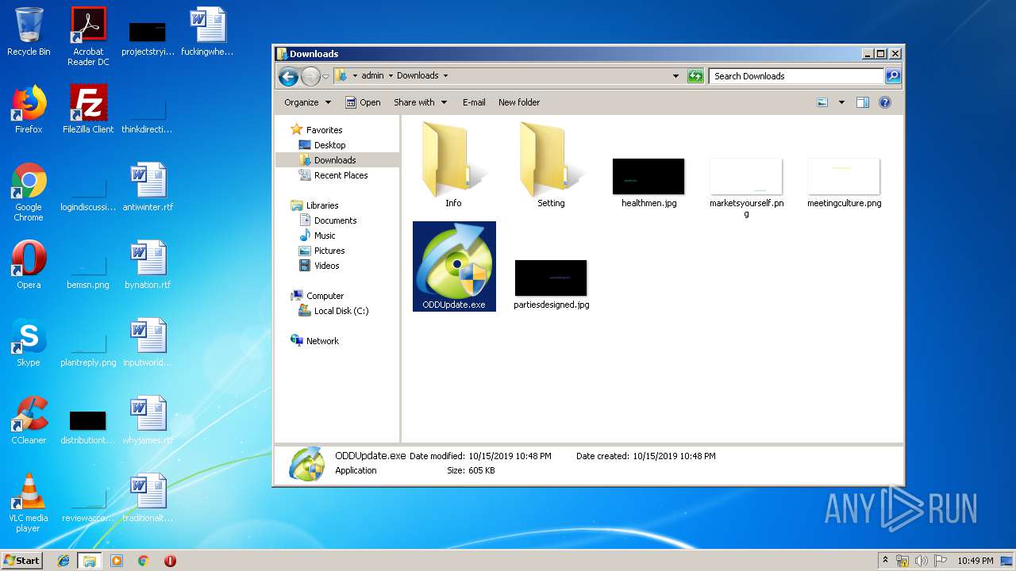The height and width of the screenshot is (571, 1016).
Task: Launch Google Chrome desktop shortcut
Action: tap(29, 192)
